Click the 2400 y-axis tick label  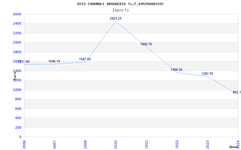[17, 24]
